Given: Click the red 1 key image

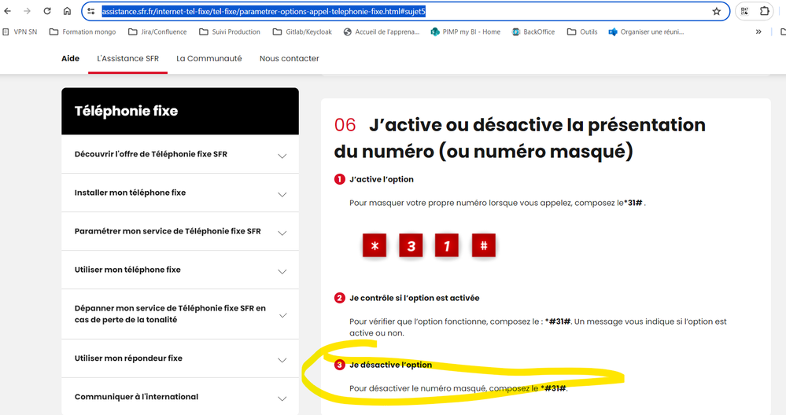Looking at the screenshot, I should coord(447,246).
